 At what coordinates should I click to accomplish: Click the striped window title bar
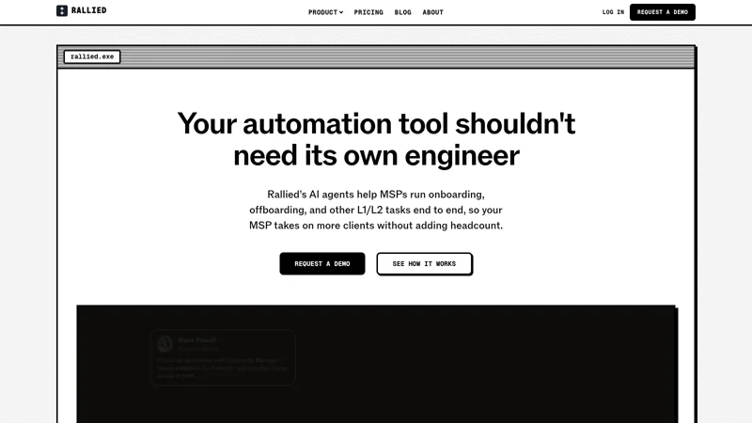pyautogui.click(x=376, y=57)
